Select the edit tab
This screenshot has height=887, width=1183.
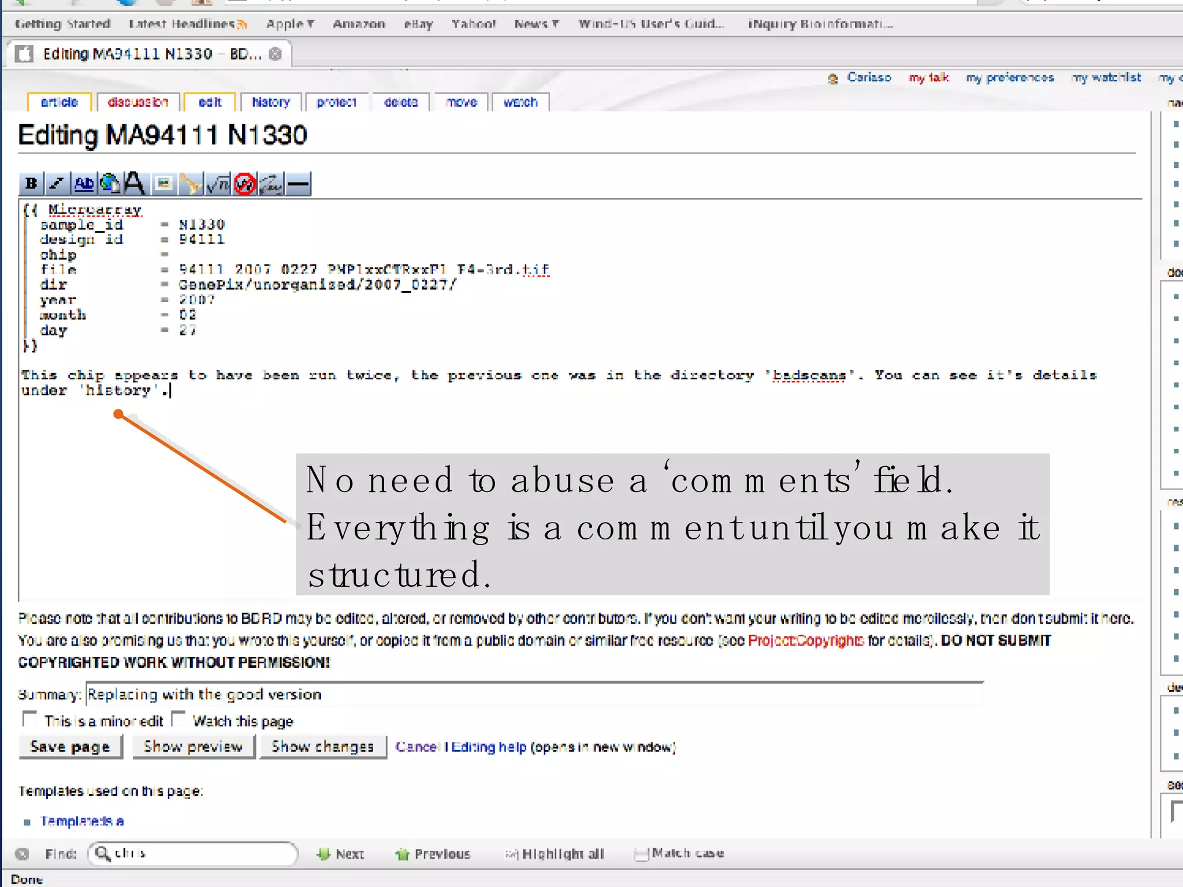[210, 102]
